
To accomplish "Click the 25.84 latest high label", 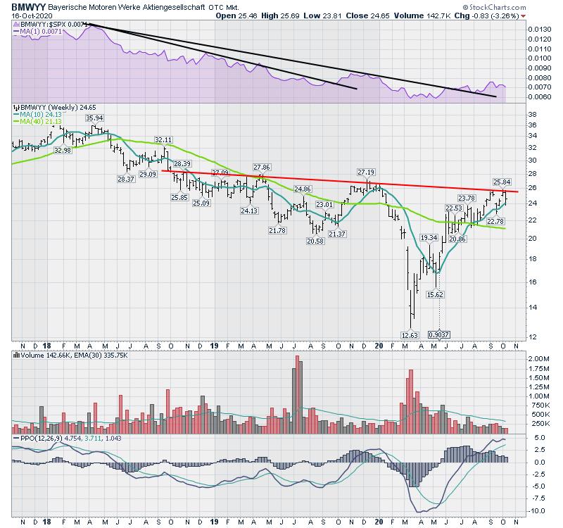I will pos(500,182).
